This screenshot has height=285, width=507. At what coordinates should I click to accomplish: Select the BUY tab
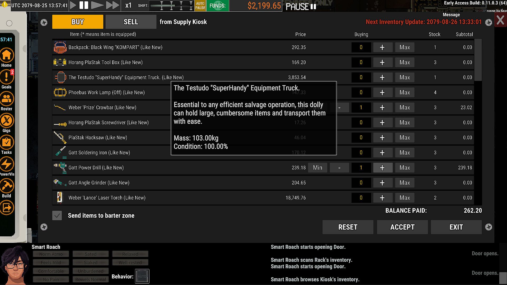point(78,22)
